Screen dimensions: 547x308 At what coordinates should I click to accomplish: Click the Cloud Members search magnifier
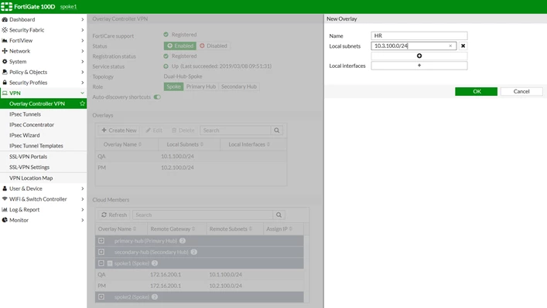tap(279, 215)
